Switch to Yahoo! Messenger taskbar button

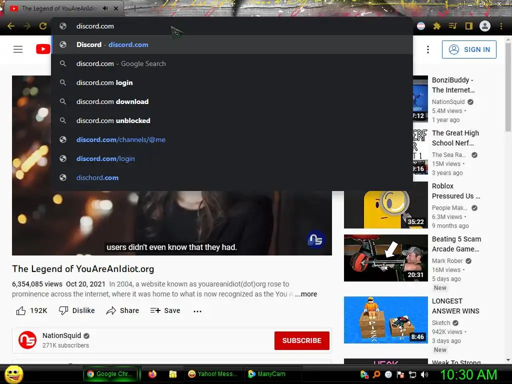pos(213,374)
